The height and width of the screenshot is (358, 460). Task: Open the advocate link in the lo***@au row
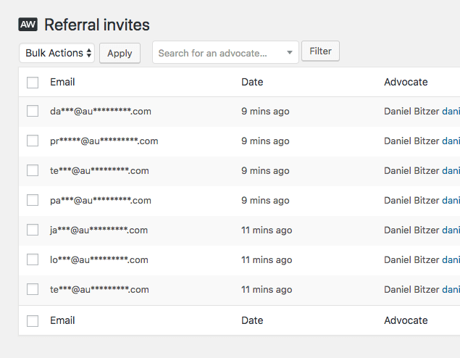point(451,259)
